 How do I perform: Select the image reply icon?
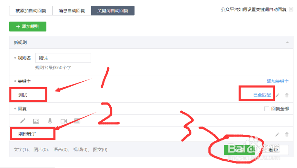36,121
